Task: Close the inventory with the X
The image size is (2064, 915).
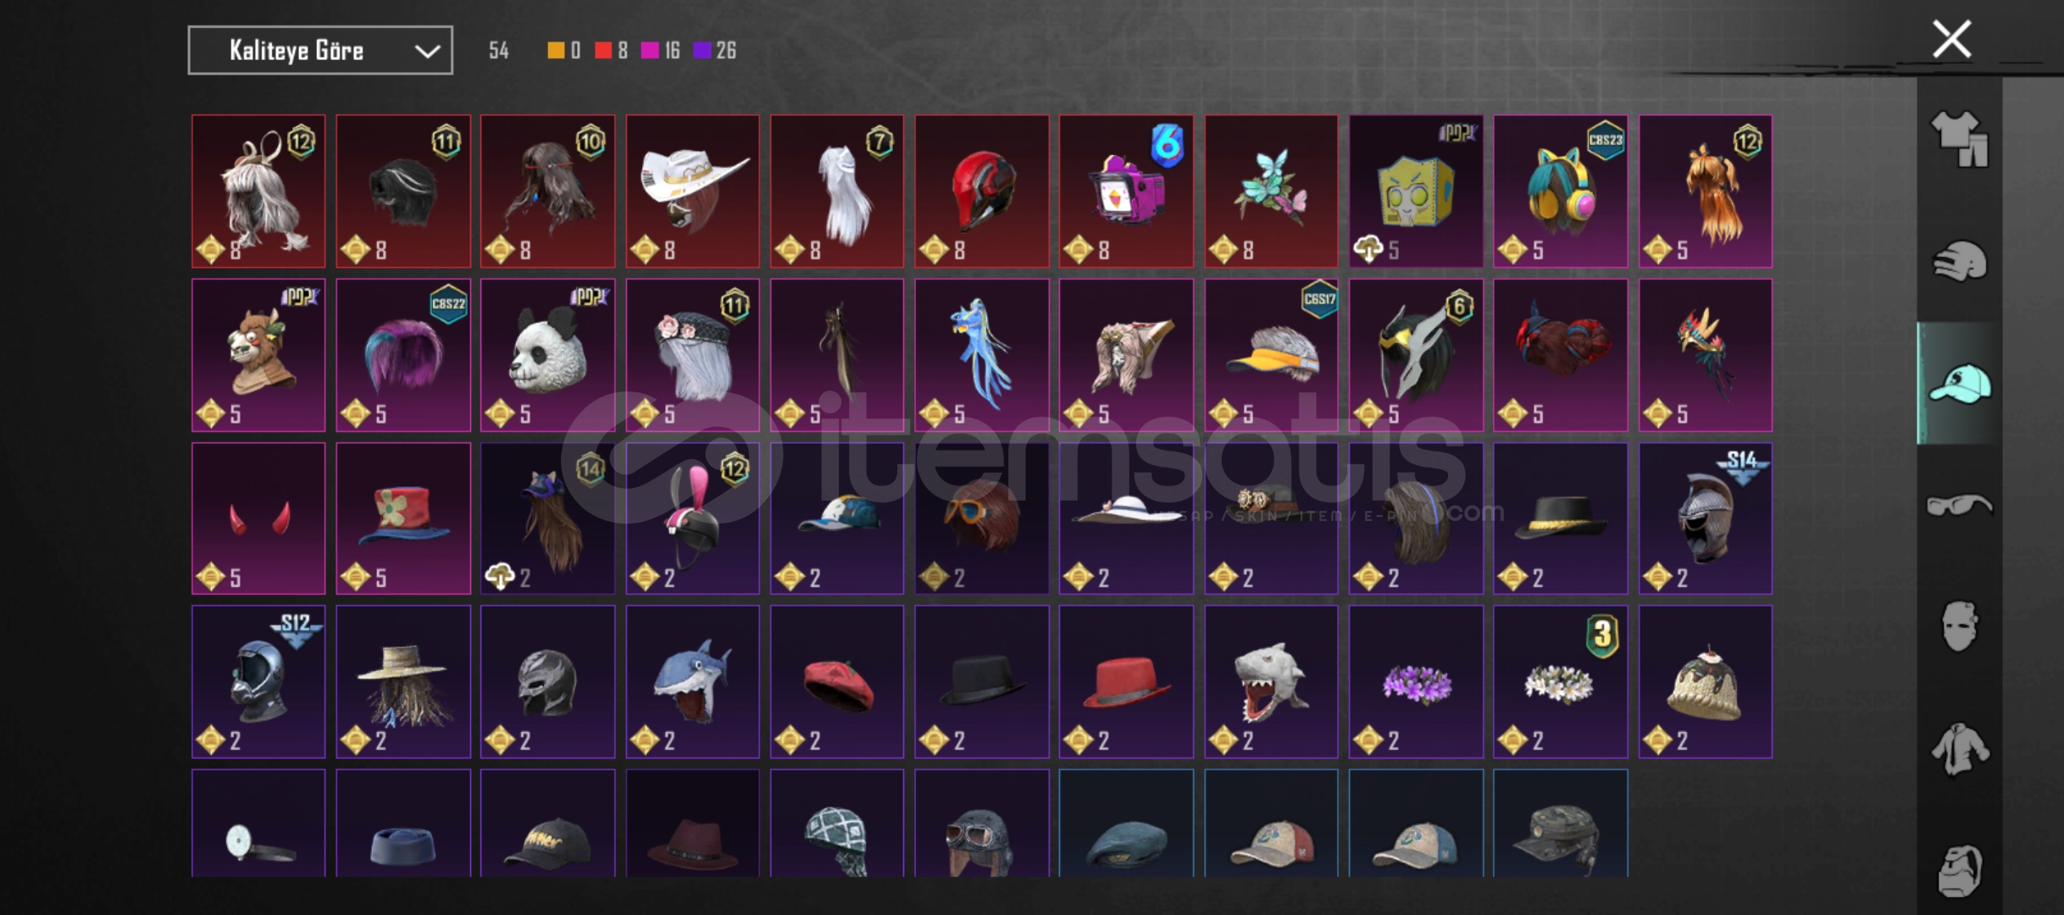Action: click(x=1951, y=39)
